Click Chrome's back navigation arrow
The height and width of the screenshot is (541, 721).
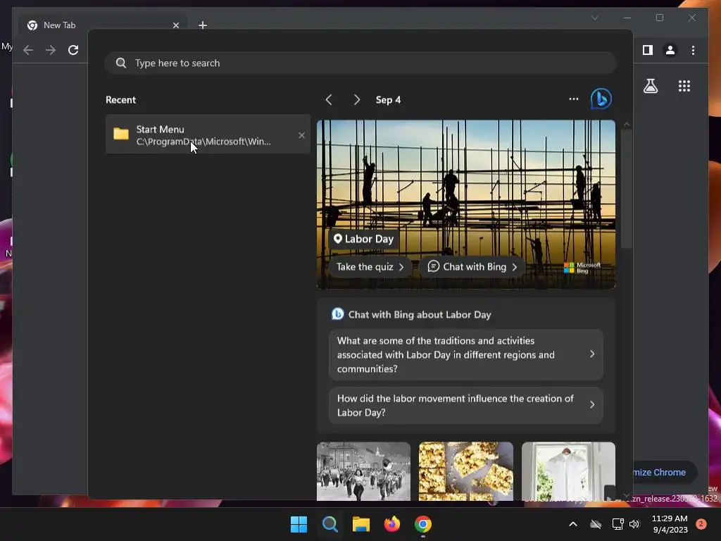click(28, 50)
